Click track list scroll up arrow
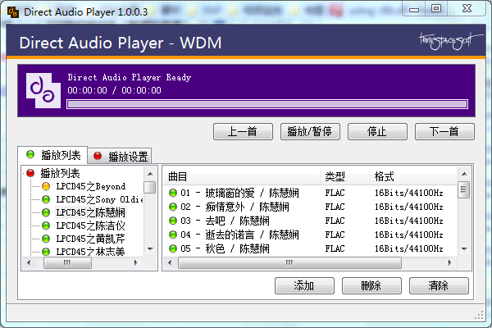 [464, 174]
